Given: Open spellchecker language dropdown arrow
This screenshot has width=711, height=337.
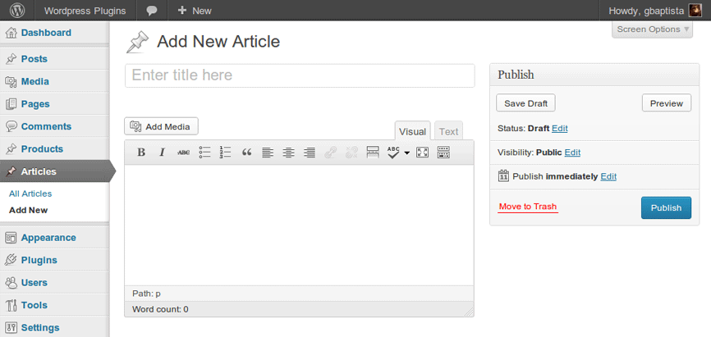Looking at the screenshot, I should [x=406, y=153].
